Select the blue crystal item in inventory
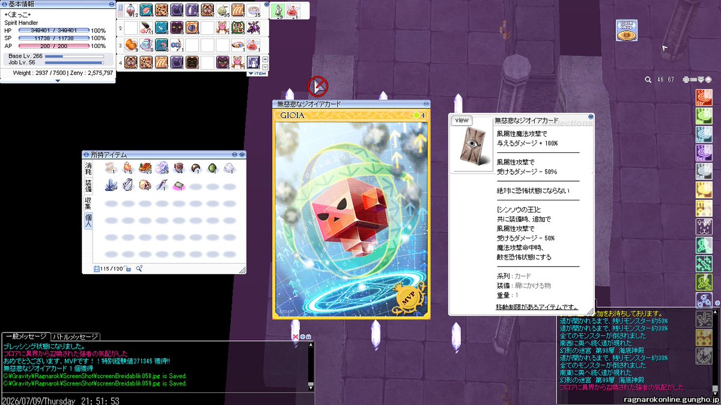 point(111,185)
